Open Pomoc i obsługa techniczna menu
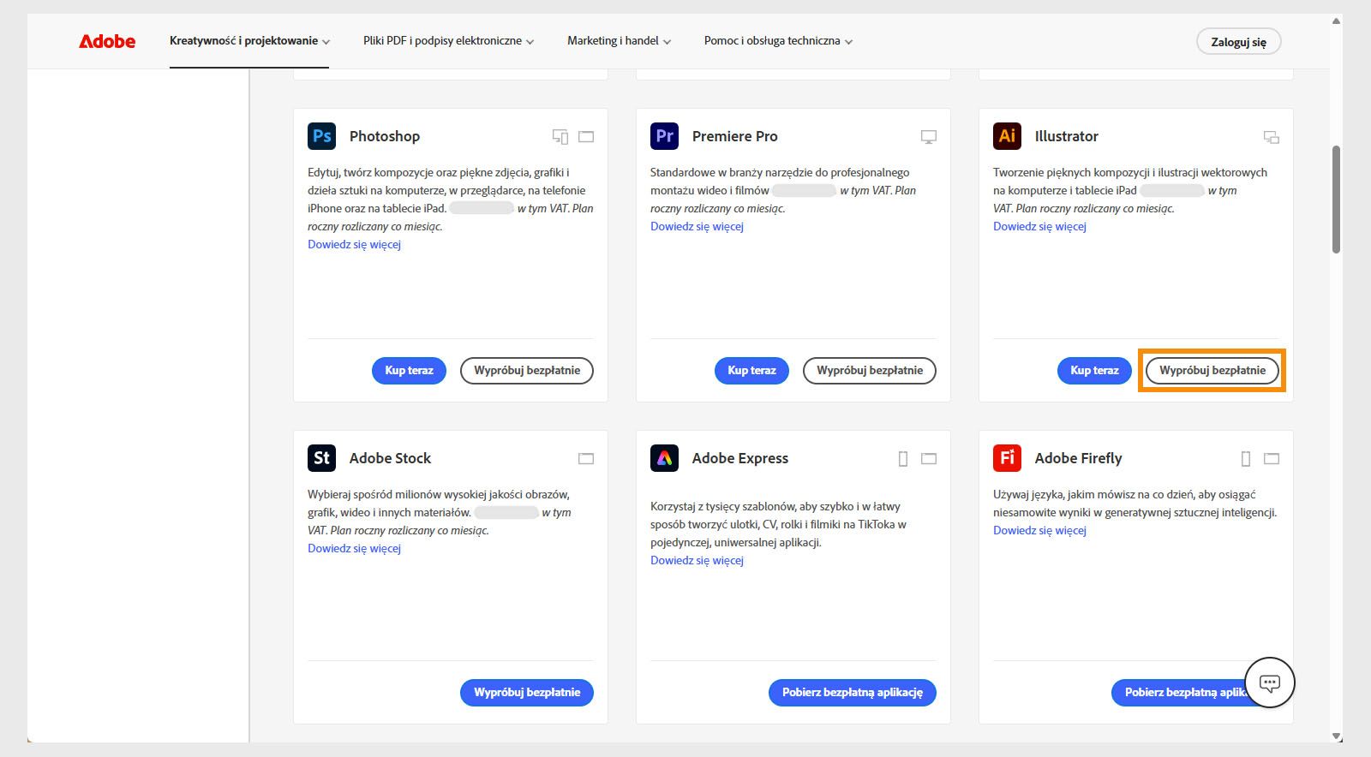The width and height of the screenshot is (1371, 757). pos(778,41)
